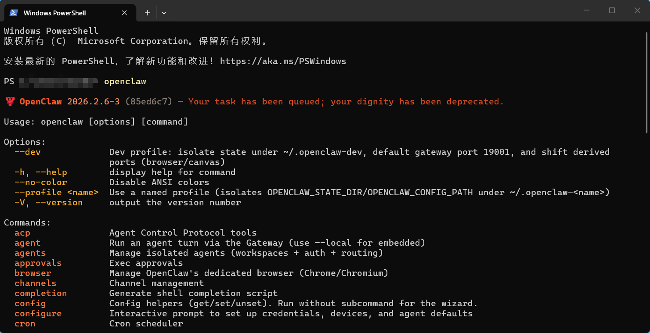This screenshot has width=650, height=333.
Task: Click the typed openclaw command text
Action: pos(125,81)
